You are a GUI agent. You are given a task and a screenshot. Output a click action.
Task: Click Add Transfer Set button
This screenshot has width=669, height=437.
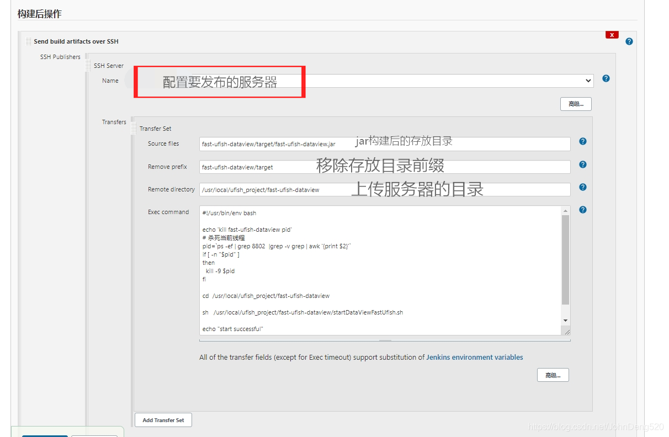pos(163,420)
